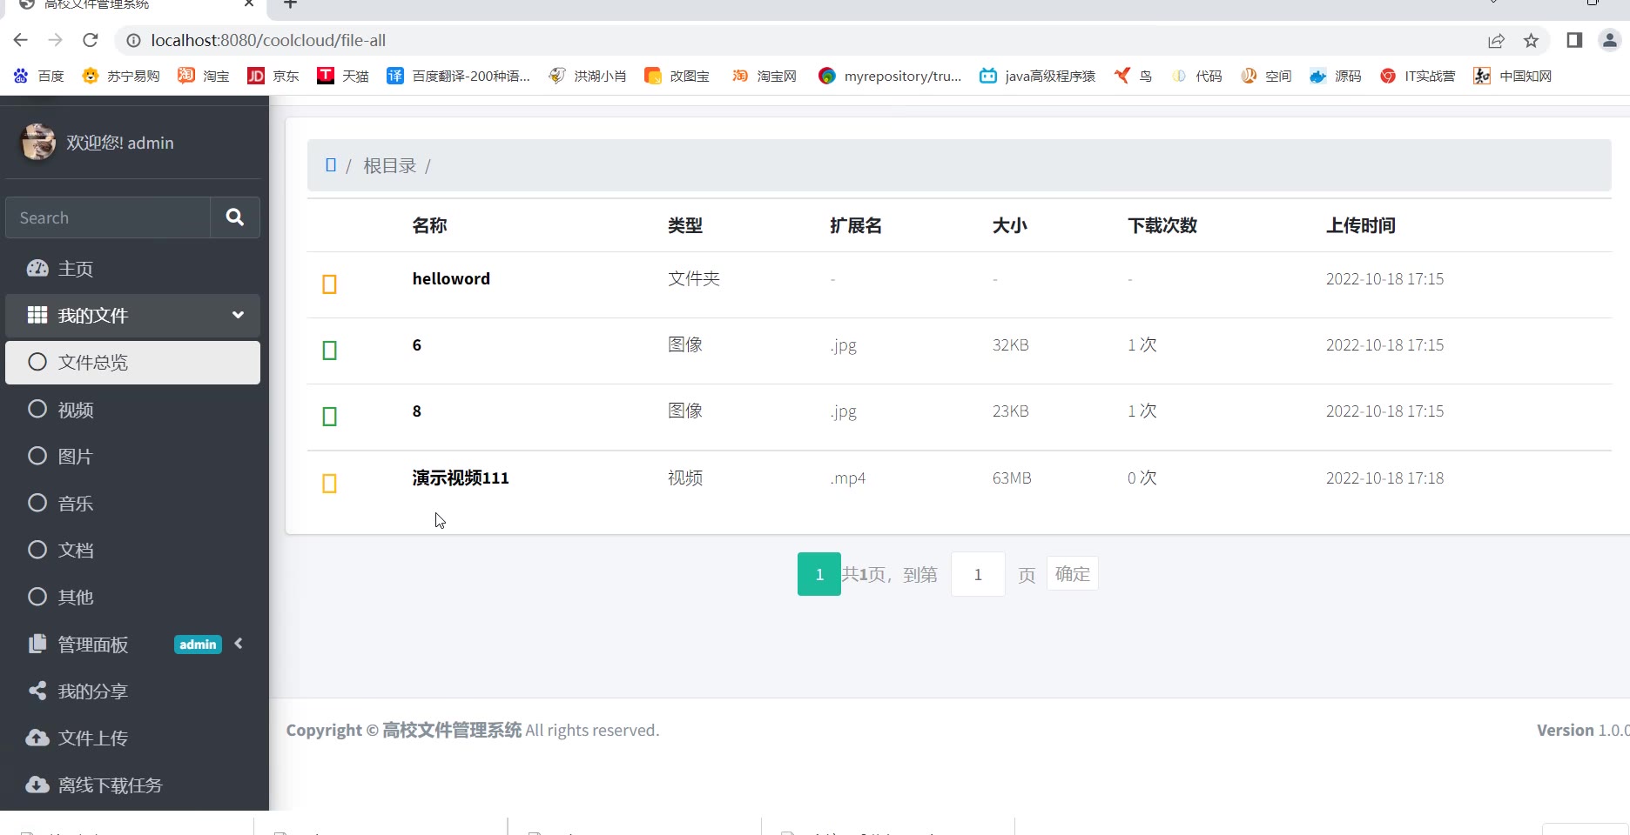This screenshot has width=1630, height=835.
Task: Open the helloword folder name link
Action: point(451,279)
